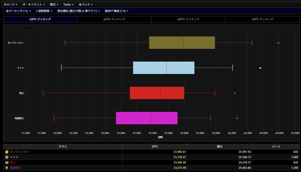Select the nDPS ランキング tab
The height and width of the screenshot is (172, 301).
188,19
